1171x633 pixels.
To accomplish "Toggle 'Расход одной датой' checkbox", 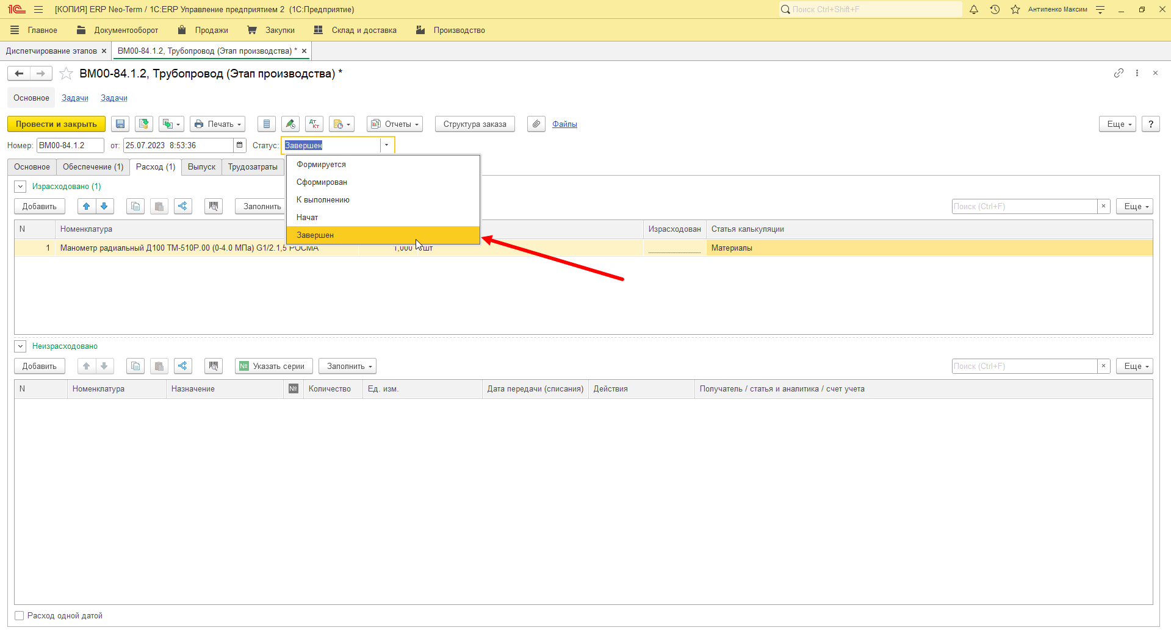I will tap(20, 615).
